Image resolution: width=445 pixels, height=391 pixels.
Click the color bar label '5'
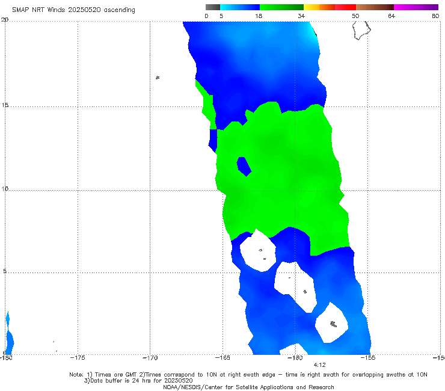(x=221, y=16)
